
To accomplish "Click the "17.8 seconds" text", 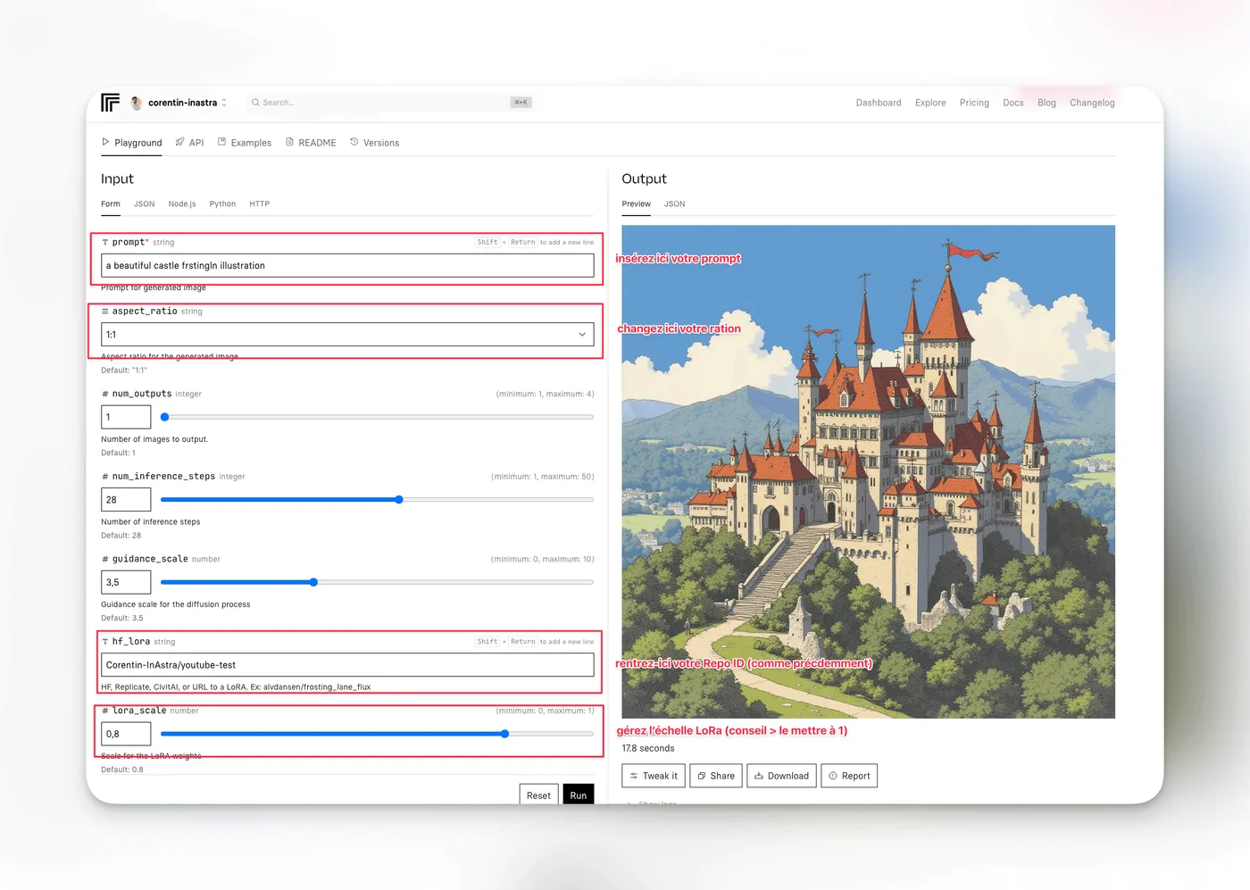I will (x=648, y=749).
